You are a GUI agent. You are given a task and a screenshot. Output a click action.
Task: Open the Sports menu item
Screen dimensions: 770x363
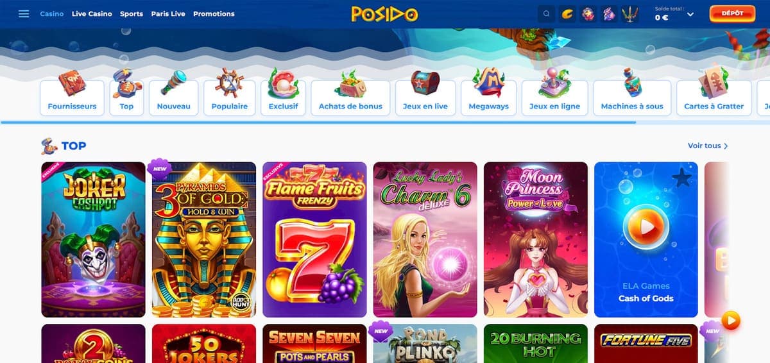[x=132, y=13]
